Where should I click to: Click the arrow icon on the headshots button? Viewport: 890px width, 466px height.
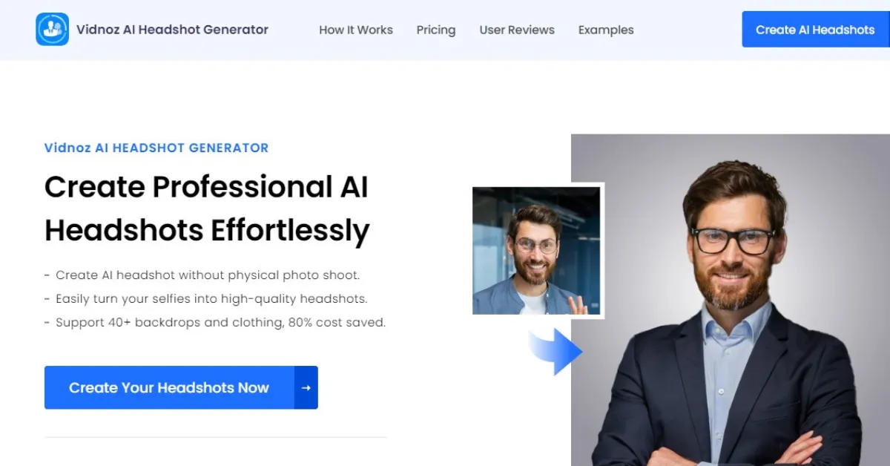[x=306, y=387]
